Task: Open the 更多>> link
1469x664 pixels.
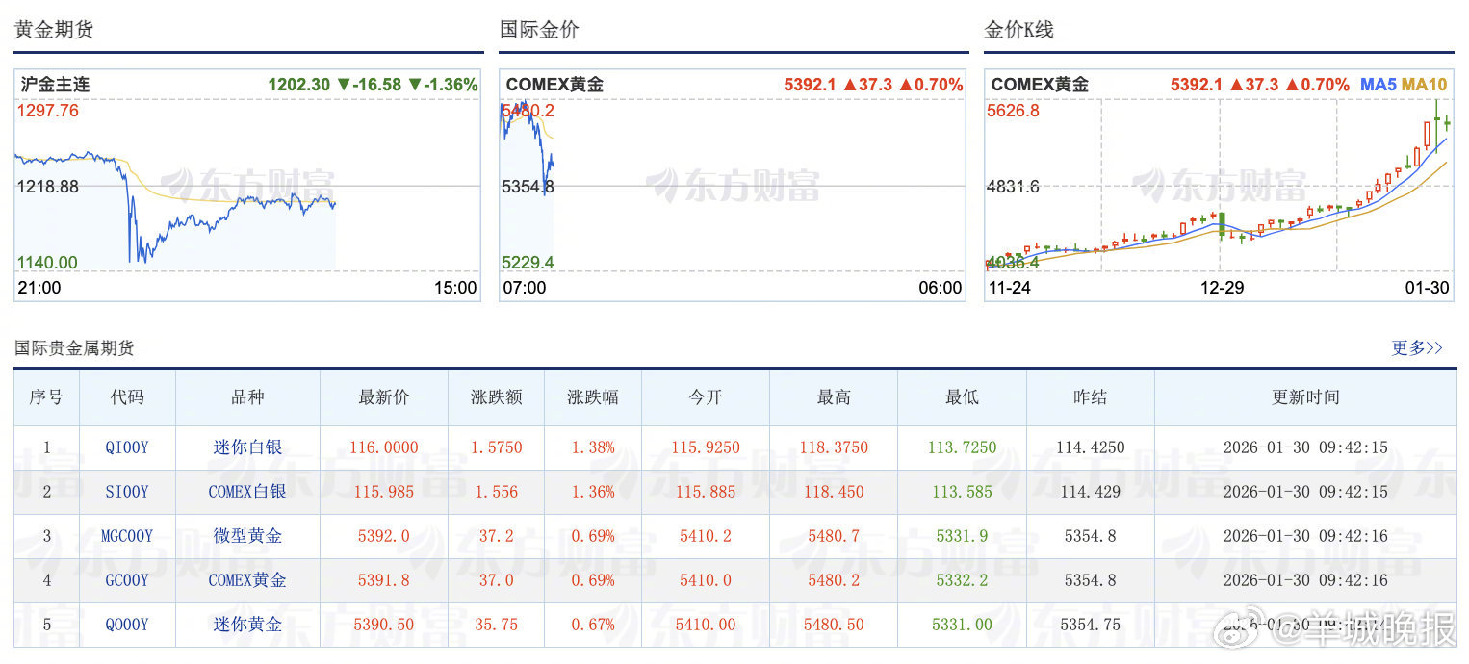Action: point(1416,349)
